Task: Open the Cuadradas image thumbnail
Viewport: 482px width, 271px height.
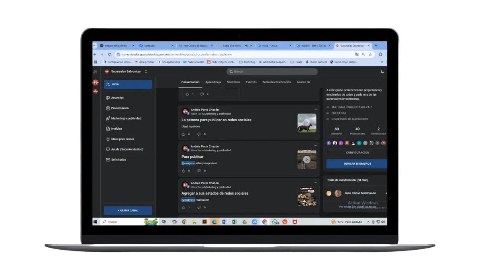Action: (x=307, y=196)
